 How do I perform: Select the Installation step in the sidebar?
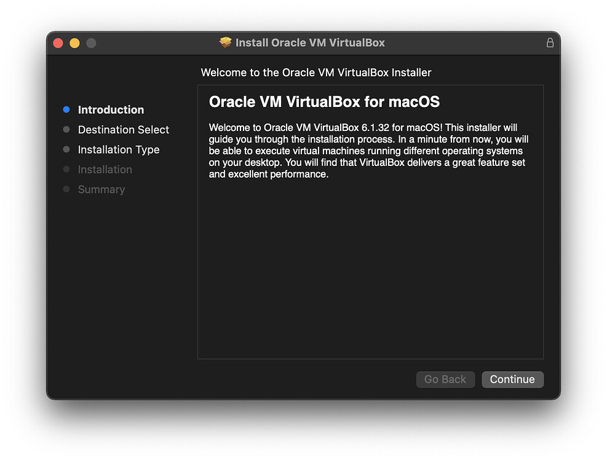pyautogui.click(x=105, y=170)
